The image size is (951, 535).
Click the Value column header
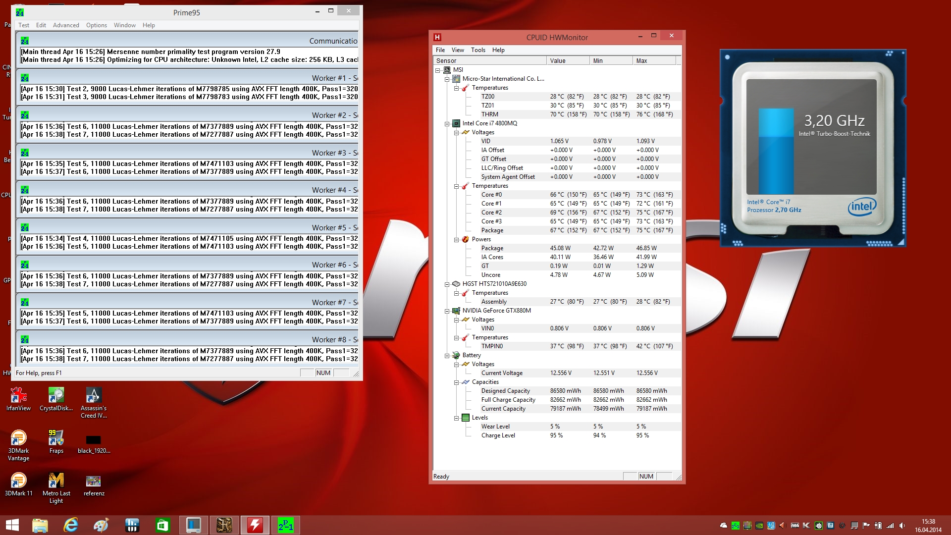[x=568, y=61]
